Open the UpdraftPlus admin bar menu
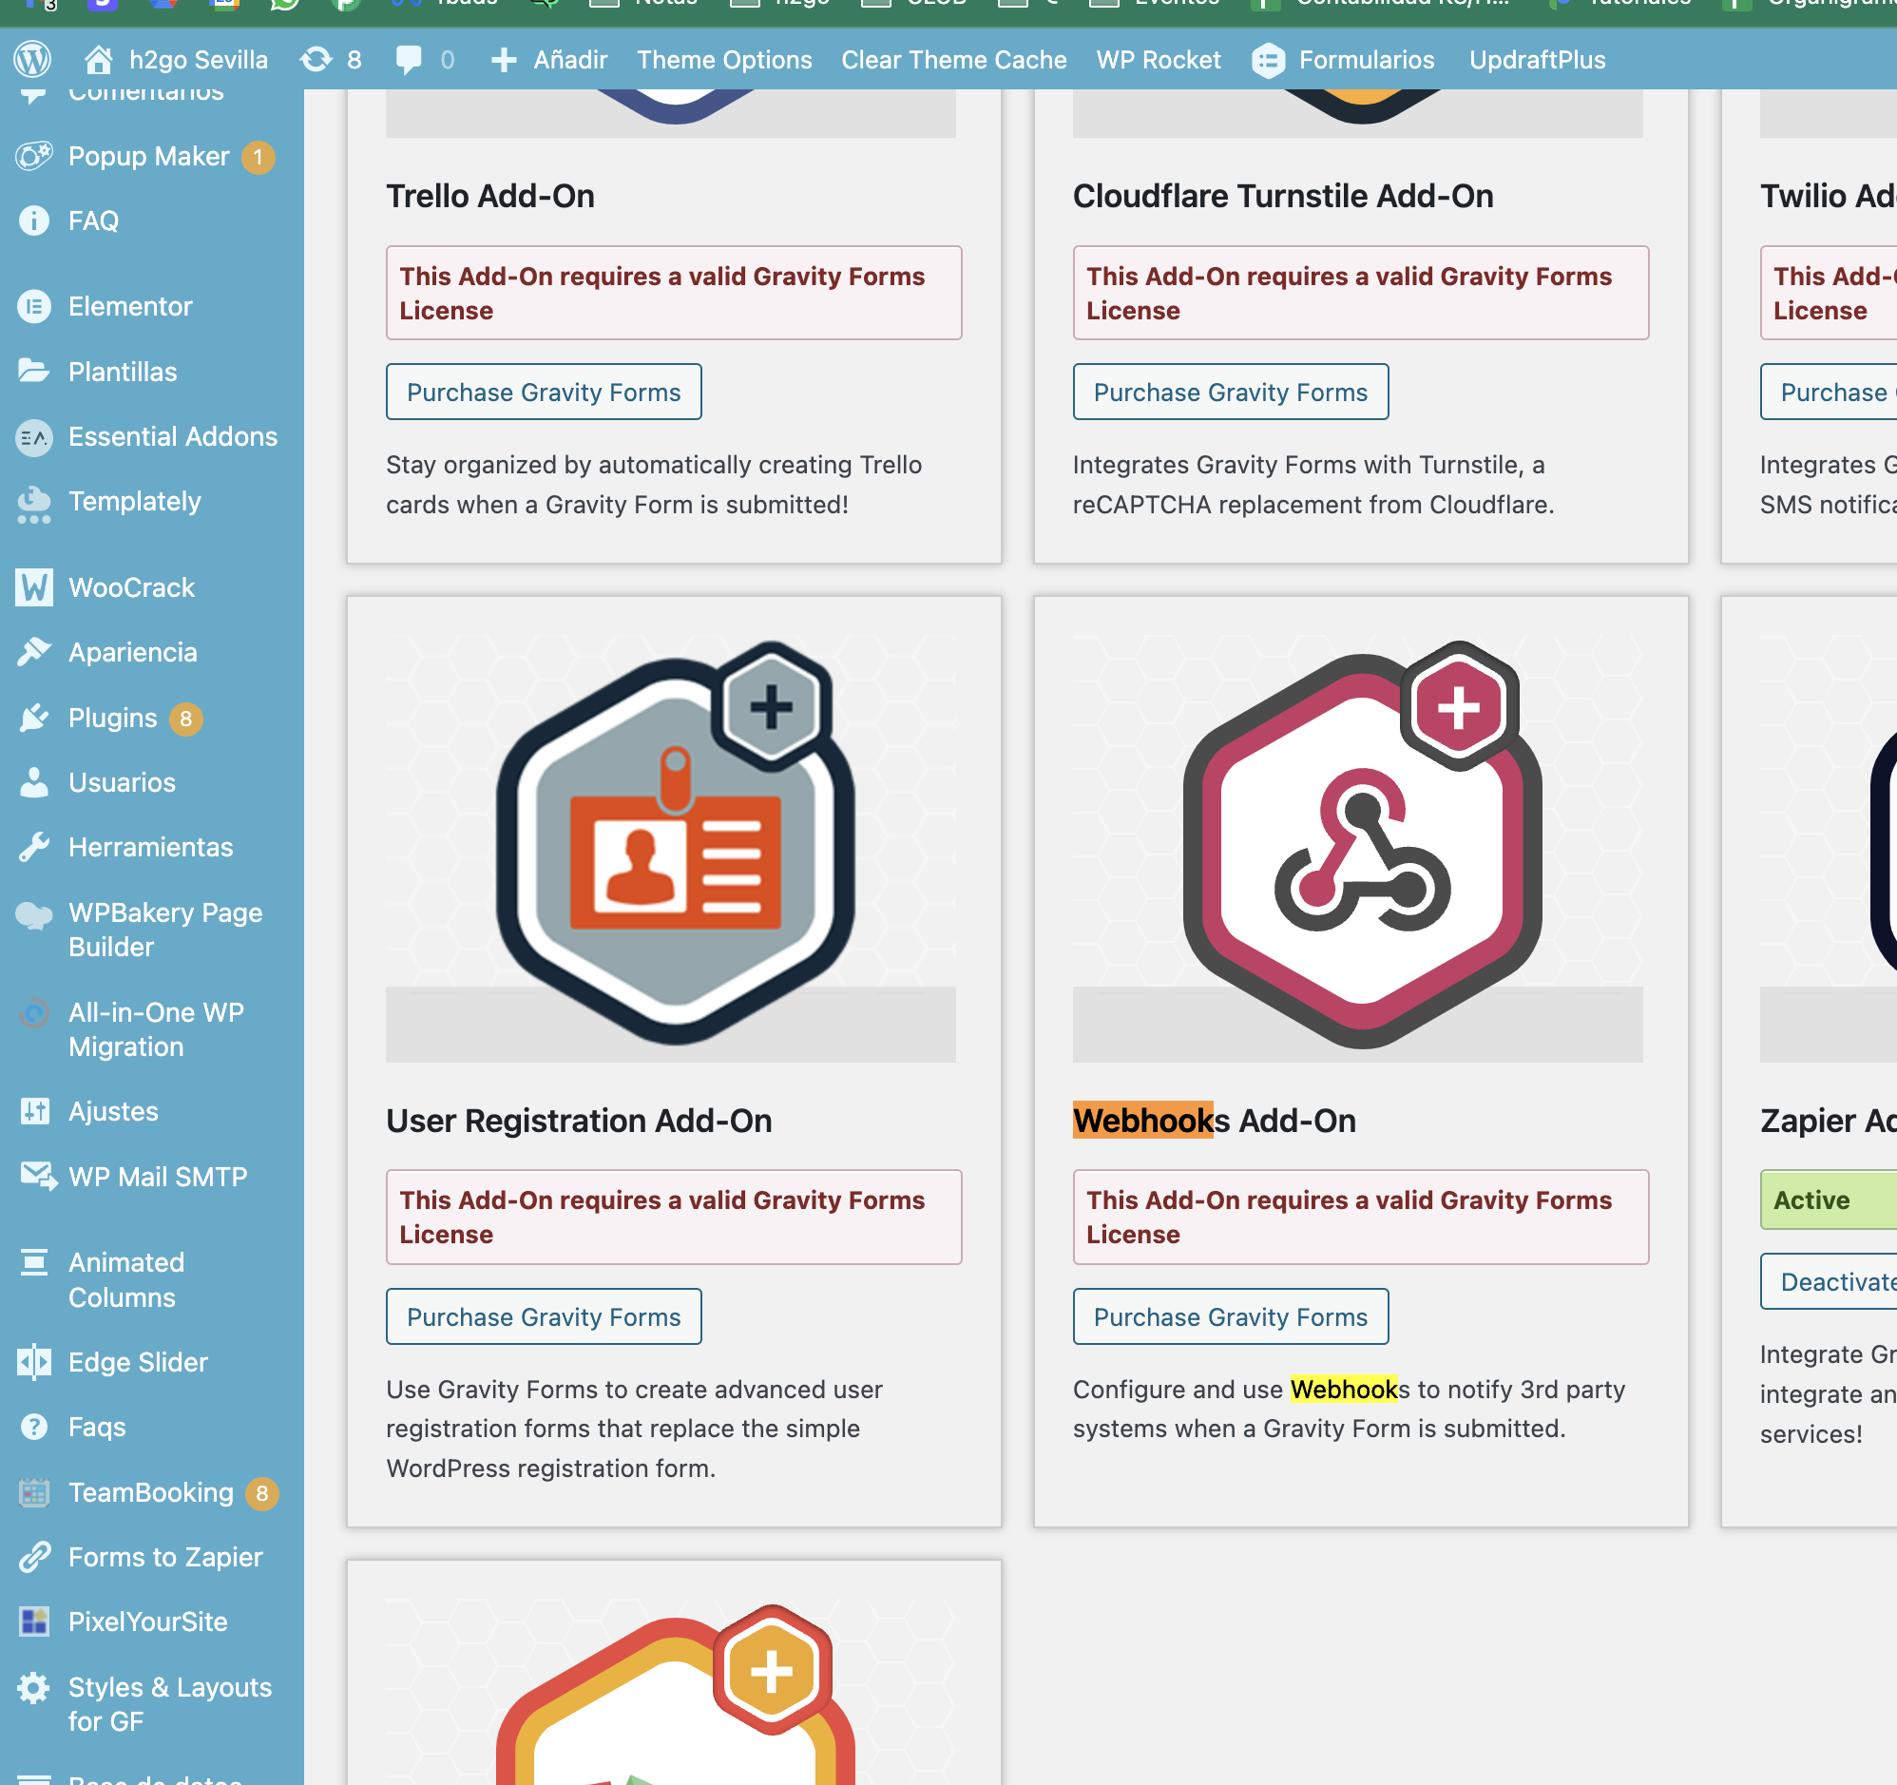This screenshot has width=1897, height=1785. 1537,60
